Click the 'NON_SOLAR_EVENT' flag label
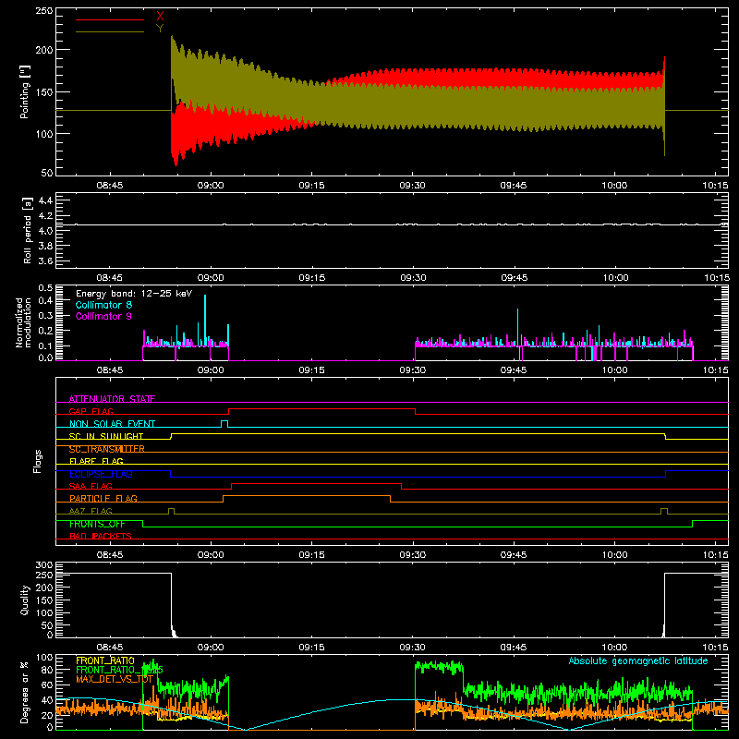Viewport: 739px width, 739px height. coord(112,424)
